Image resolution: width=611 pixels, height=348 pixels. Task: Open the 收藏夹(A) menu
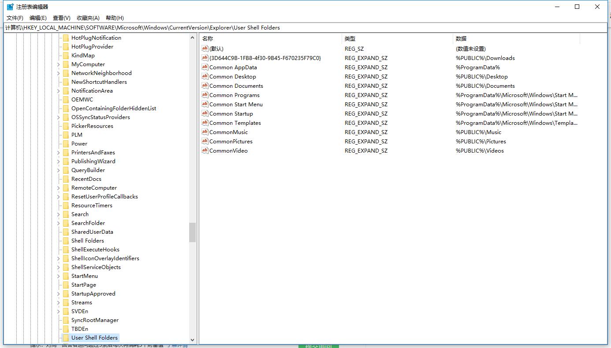(88, 18)
